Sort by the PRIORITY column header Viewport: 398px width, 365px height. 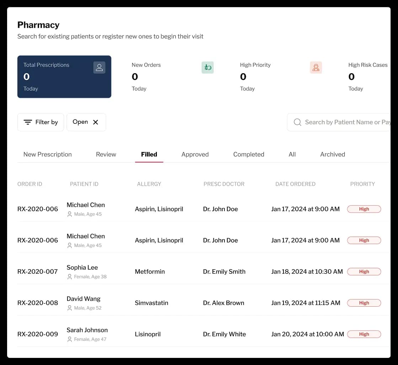(x=362, y=184)
